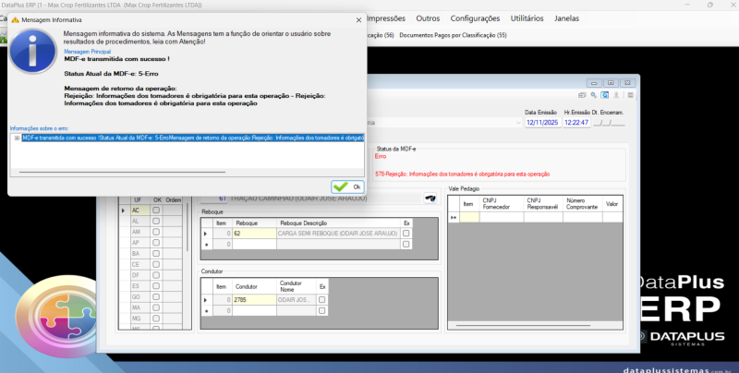Tick the OK checkbox for UF GO
The image size is (739, 373).
(156, 297)
